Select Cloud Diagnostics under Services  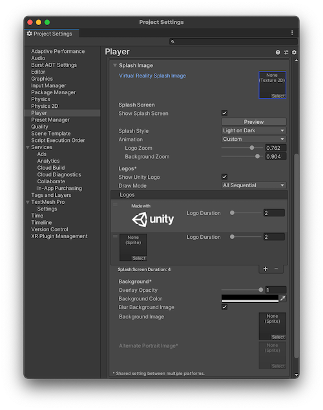click(59, 174)
